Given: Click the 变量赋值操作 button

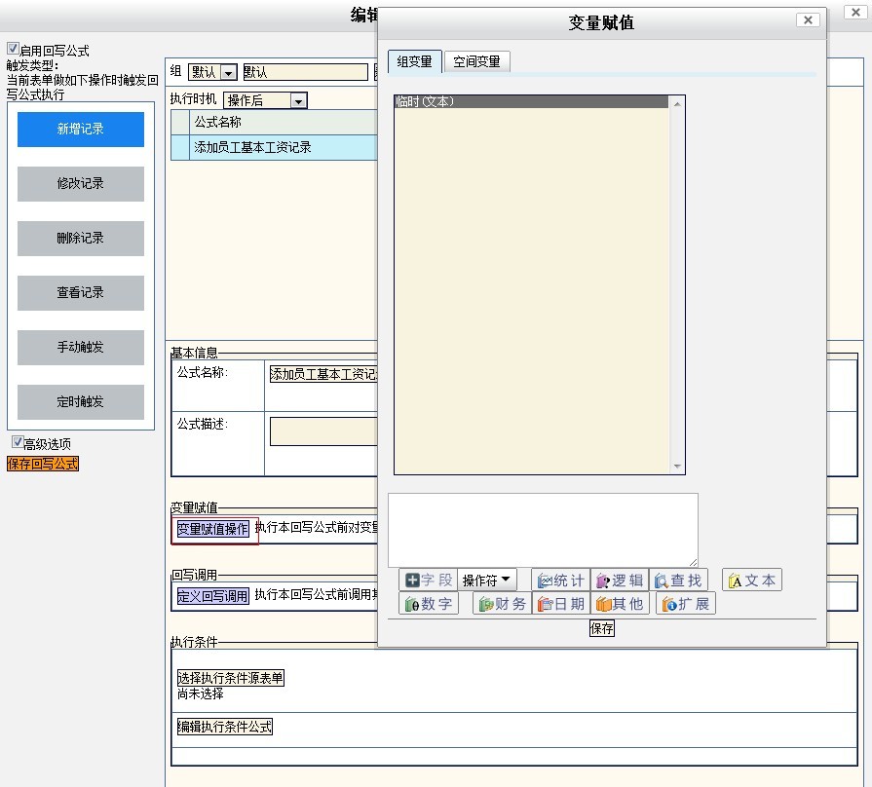Looking at the screenshot, I should (x=212, y=529).
